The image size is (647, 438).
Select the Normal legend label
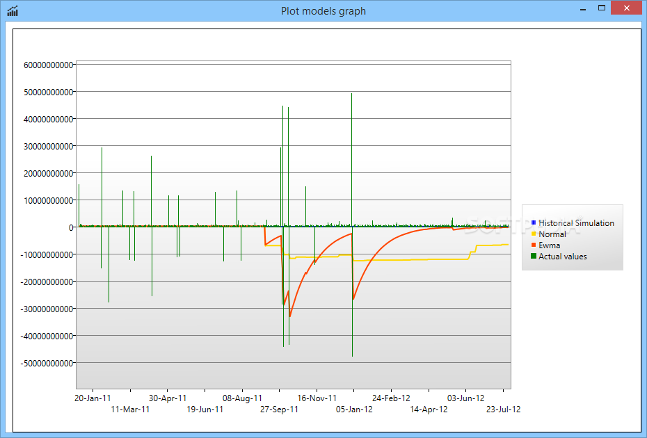552,234
